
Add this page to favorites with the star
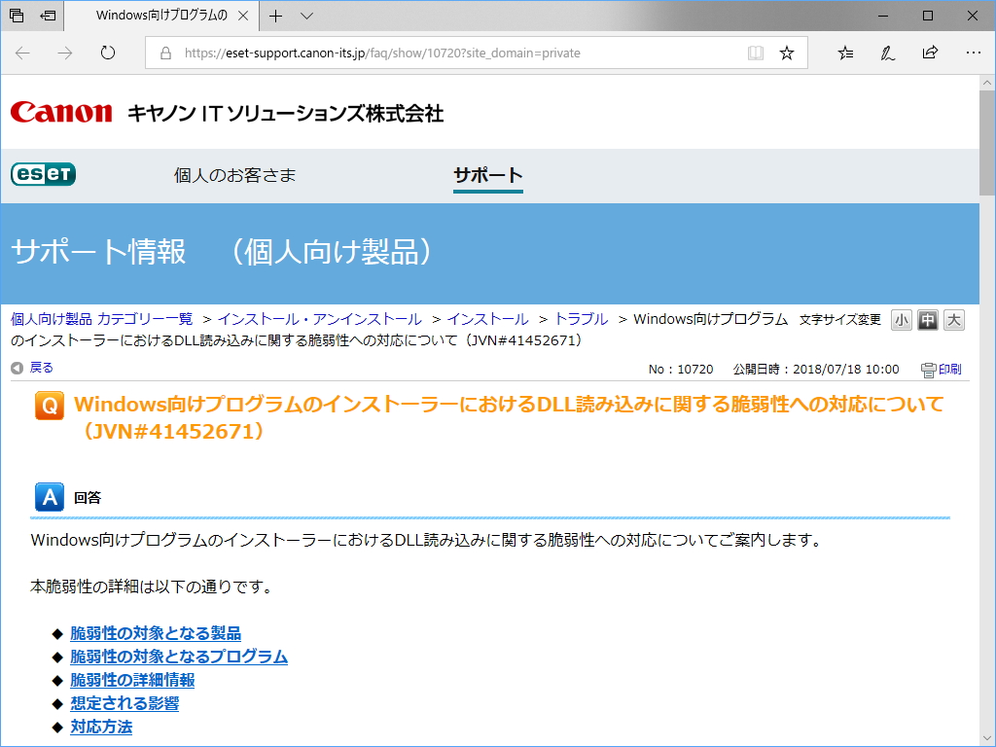click(787, 53)
